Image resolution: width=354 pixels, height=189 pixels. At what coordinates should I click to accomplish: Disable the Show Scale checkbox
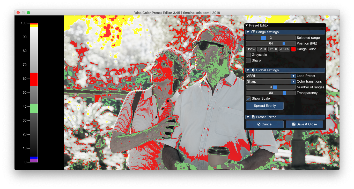248,99
